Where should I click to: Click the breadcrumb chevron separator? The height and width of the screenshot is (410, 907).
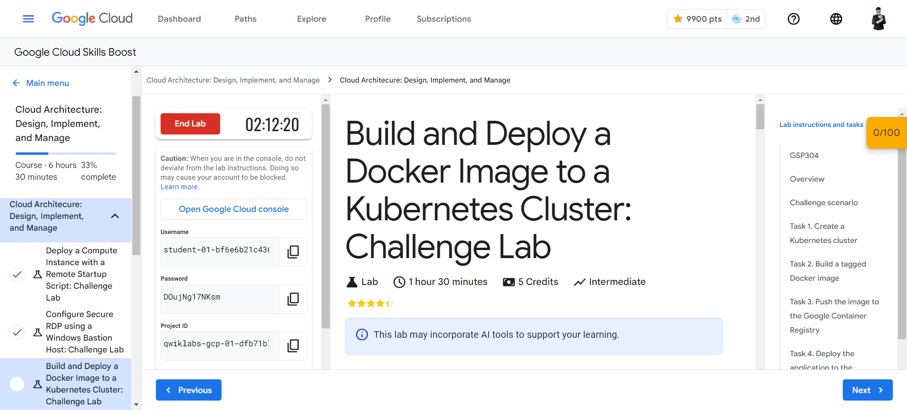point(330,80)
